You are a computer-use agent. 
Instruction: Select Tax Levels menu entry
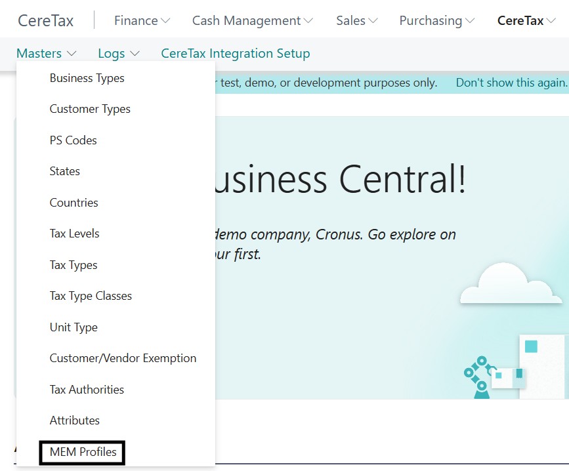(74, 234)
